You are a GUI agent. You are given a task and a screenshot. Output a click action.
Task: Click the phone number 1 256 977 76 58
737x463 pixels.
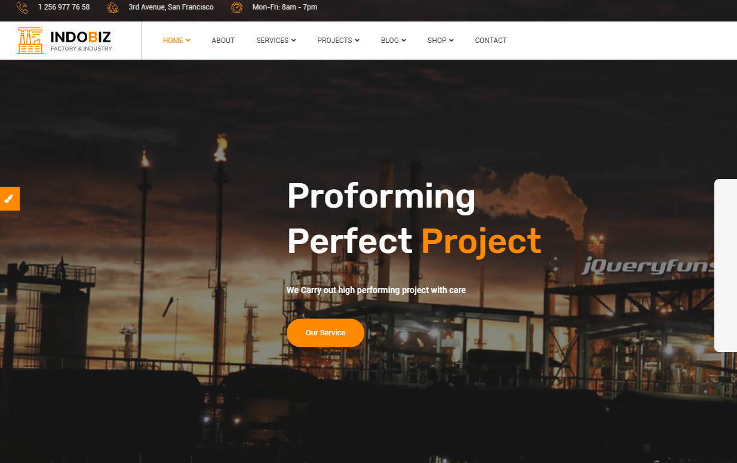click(x=64, y=7)
